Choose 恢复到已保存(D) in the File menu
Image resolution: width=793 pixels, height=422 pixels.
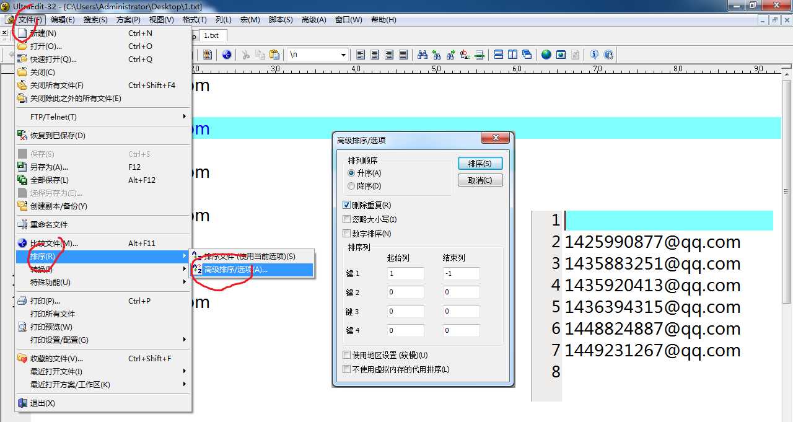pos(104,136)
